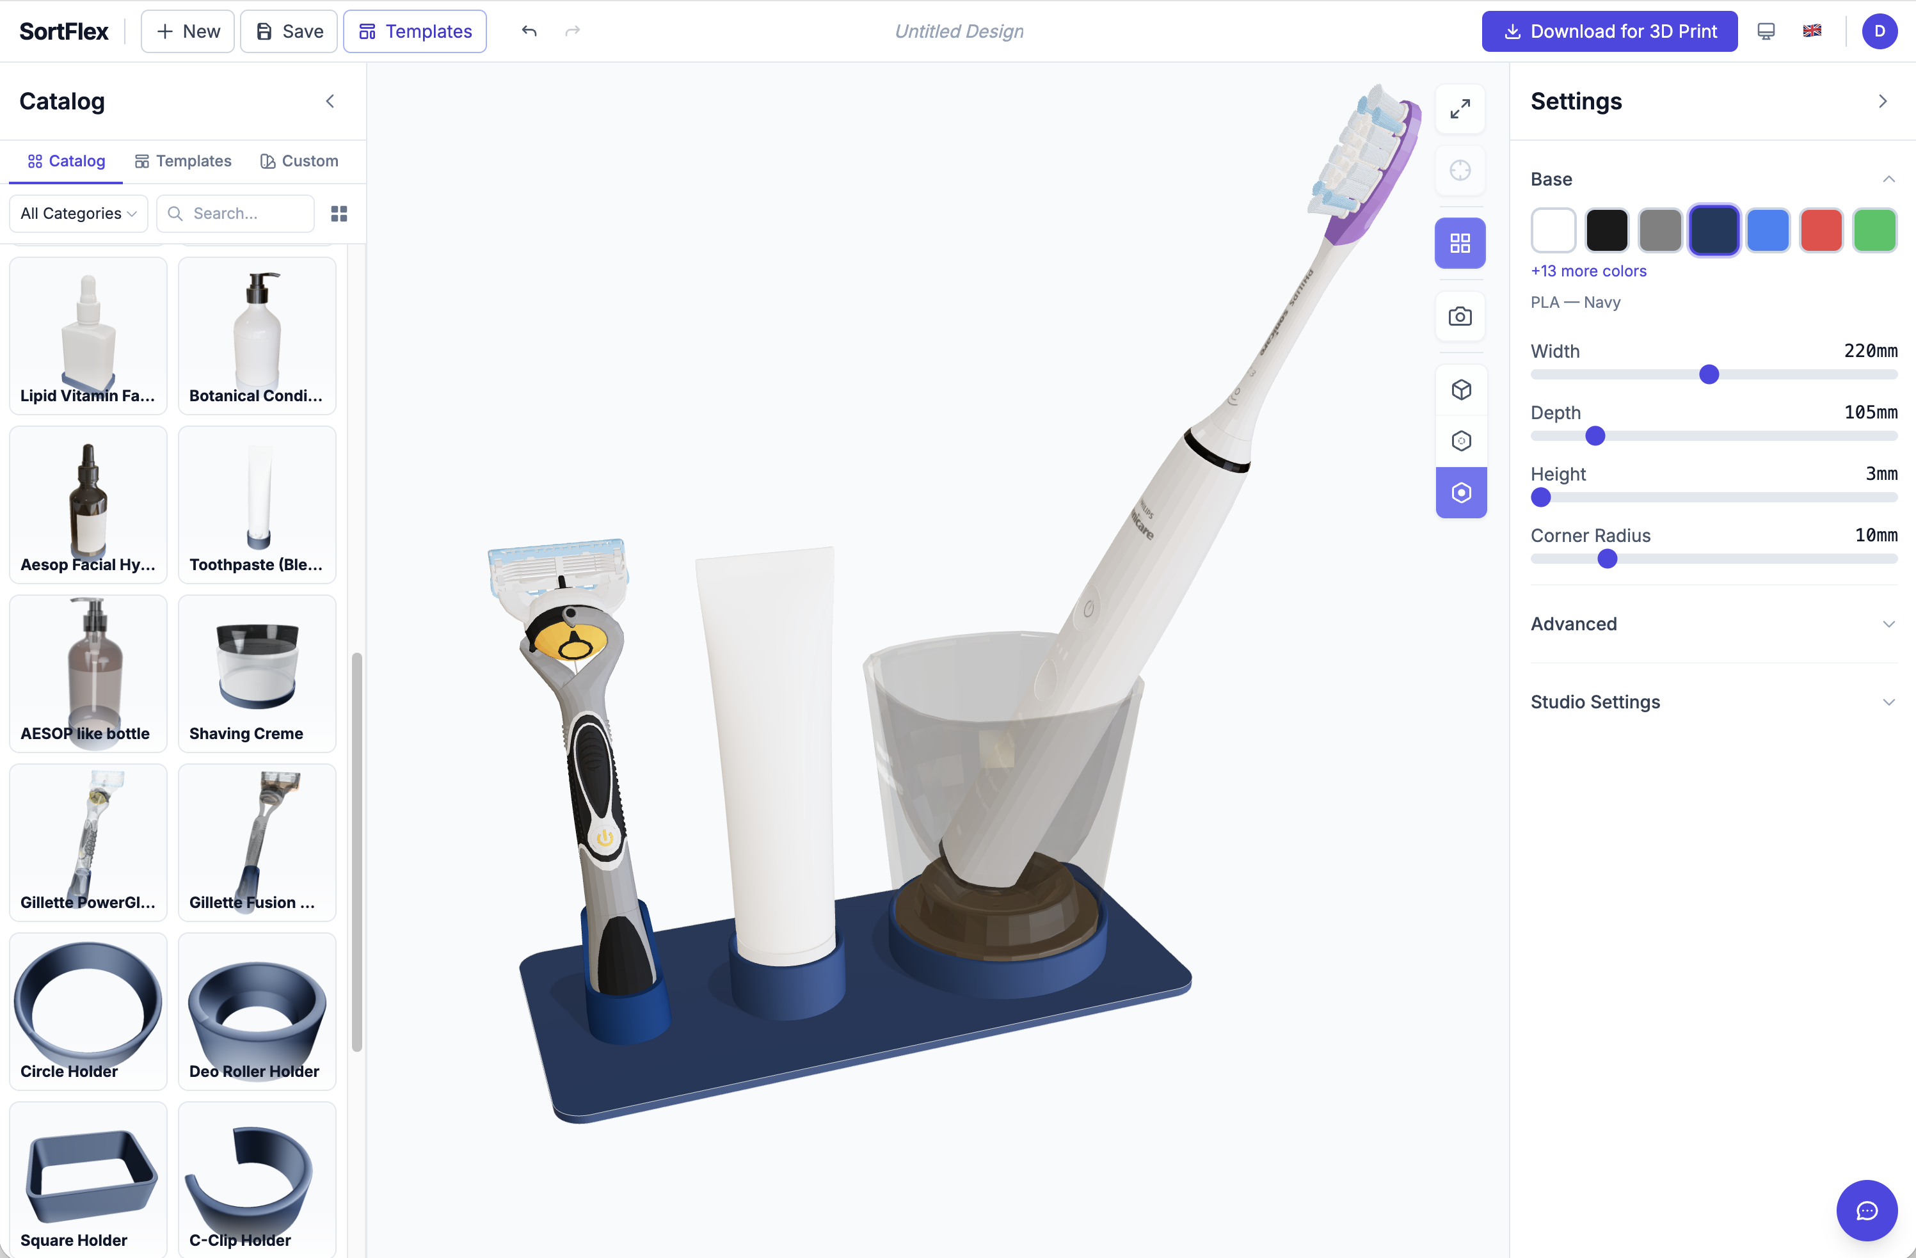
Task: Select the red PLA color swatch
Action: [x=1821, y=230]
